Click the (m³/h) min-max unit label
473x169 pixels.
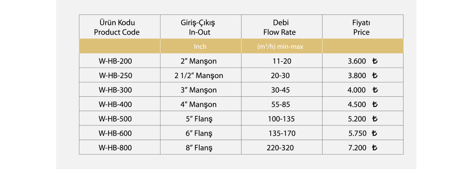280,47
